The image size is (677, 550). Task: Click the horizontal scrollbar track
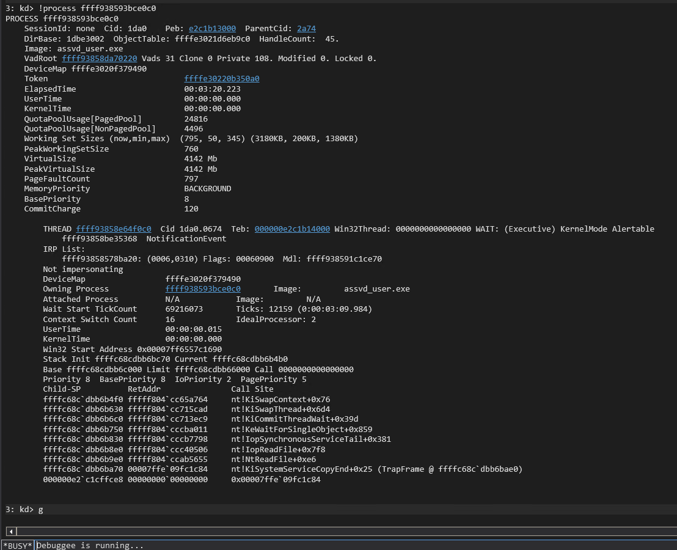coord(342,531)
